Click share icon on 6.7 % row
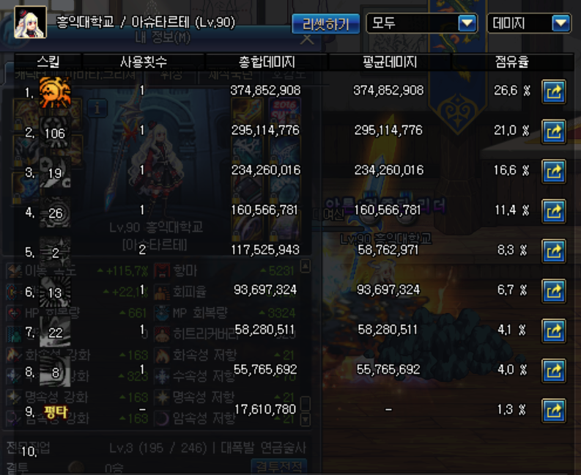The height and width of the screenshot is (475, 581). (554, 291)
